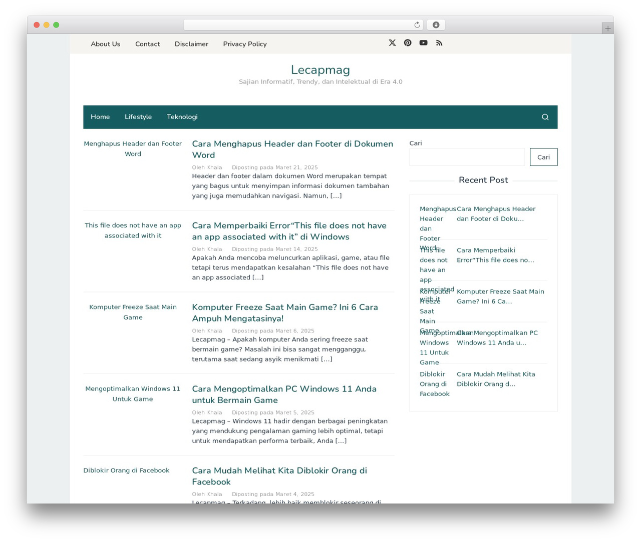Open the YouTube social icon
The width and height of the screenshot is (641, 542).
coord(423,43)
